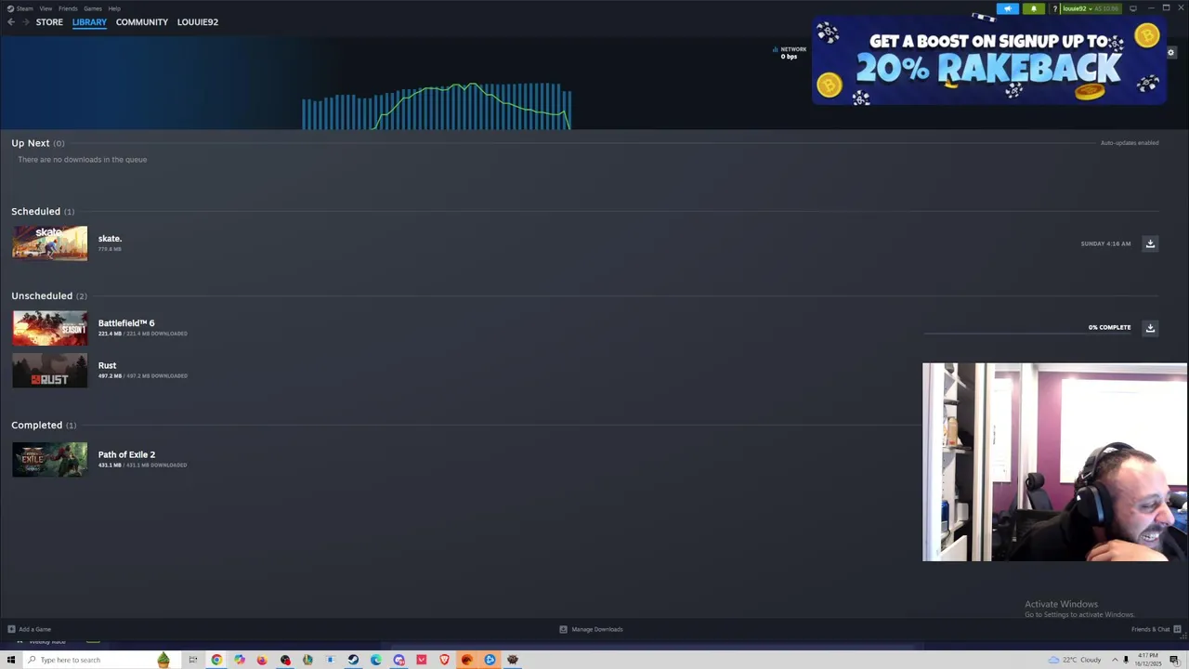Switch to the LIBRARY tab
This screenshot has height=669, width=1189.
tap(89, 22)
